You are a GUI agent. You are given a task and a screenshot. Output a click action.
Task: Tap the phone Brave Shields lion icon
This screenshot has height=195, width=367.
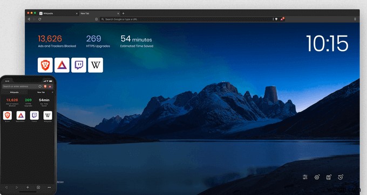(45, 86)
